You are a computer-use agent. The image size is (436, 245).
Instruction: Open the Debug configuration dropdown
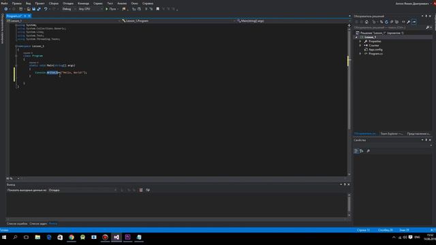(x=69, y=9)
